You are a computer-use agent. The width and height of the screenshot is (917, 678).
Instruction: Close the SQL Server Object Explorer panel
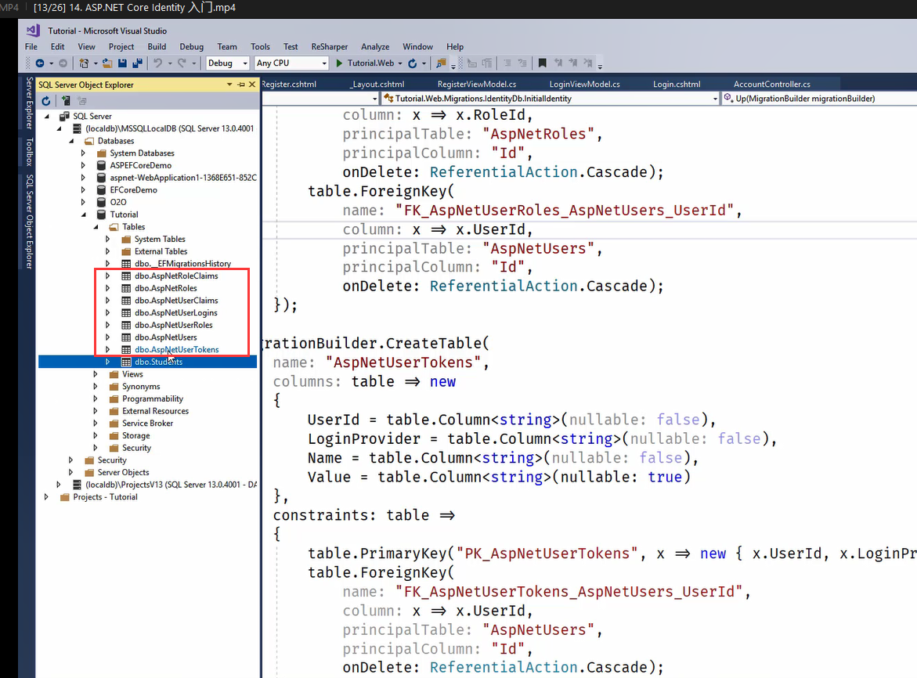tap(252, 85)
